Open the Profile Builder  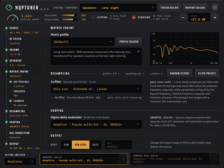click(x=129, y=42)
